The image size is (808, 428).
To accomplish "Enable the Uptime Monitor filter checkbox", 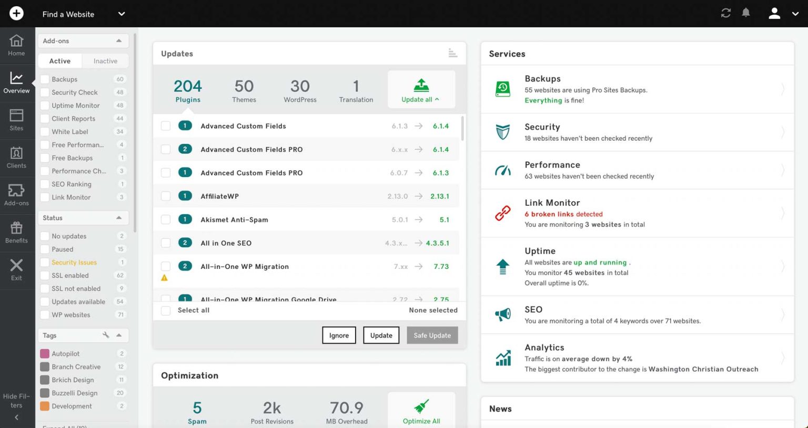I will (45, 105).
